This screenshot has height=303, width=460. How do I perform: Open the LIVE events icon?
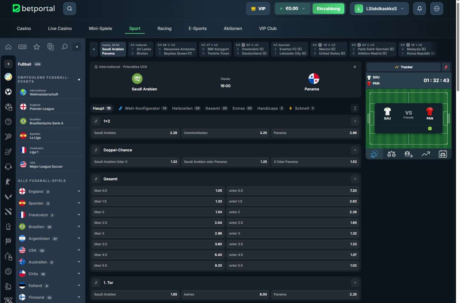pyautogui.click(x=22, y=47)
